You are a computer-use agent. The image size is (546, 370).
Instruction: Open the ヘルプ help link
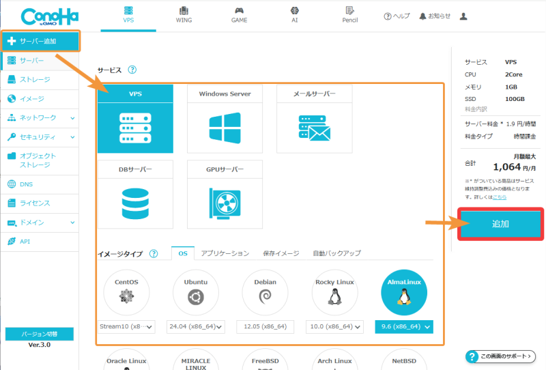[x=397, y=16]
